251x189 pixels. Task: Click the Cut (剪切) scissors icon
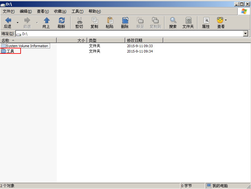pyautogui.click(x=80, y=20)
